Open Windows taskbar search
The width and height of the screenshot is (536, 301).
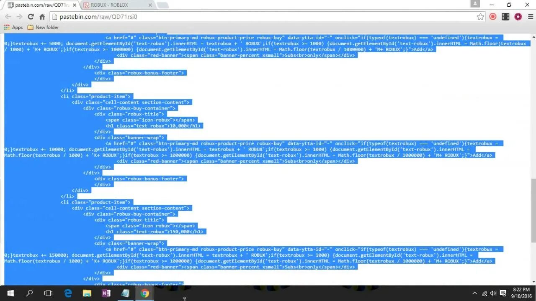click(x=29, y=293)
